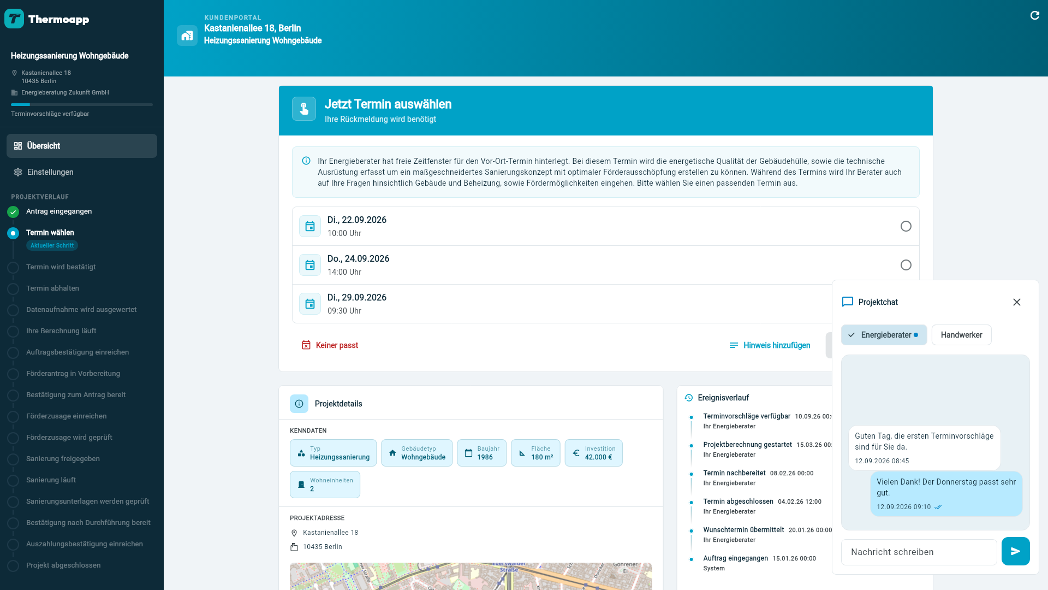Click the Wohneinheiten 2 chip
The image size is (1048, 590).
pyautogui.click(x=325, y=485)
